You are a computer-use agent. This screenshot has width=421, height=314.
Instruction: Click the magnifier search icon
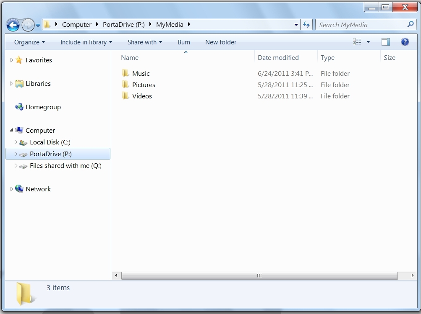pyautogui.click(x=410, y=25)
